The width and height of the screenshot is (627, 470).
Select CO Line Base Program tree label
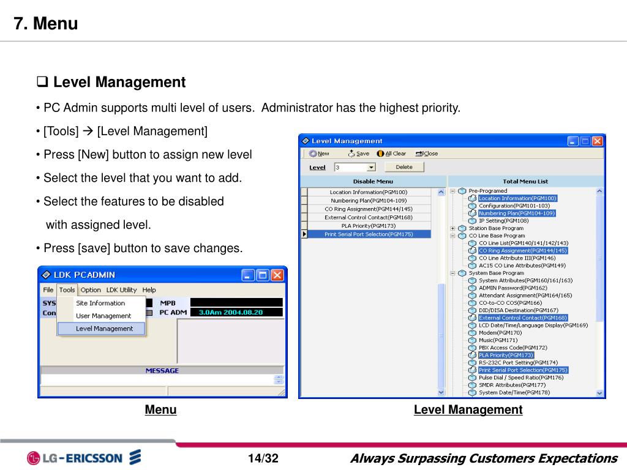[x=497, y=236]
